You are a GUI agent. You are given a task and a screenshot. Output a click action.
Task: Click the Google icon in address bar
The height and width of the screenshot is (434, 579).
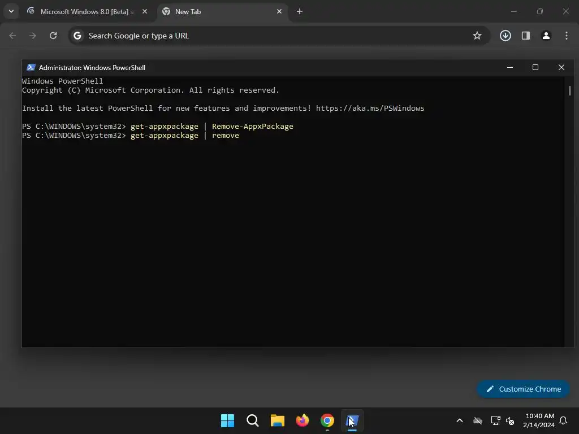[77, 36]
